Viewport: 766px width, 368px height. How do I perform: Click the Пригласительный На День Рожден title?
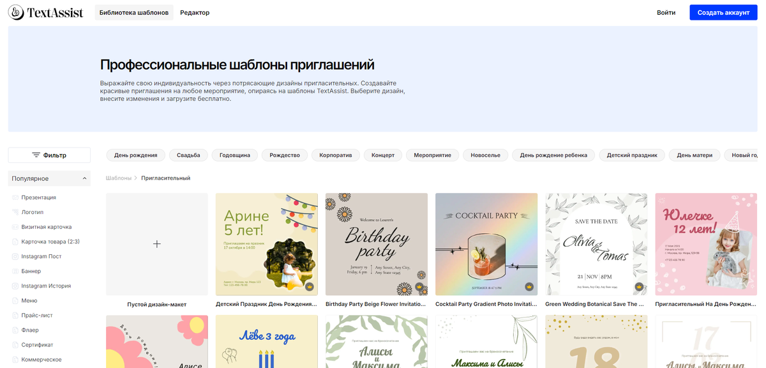706,305
